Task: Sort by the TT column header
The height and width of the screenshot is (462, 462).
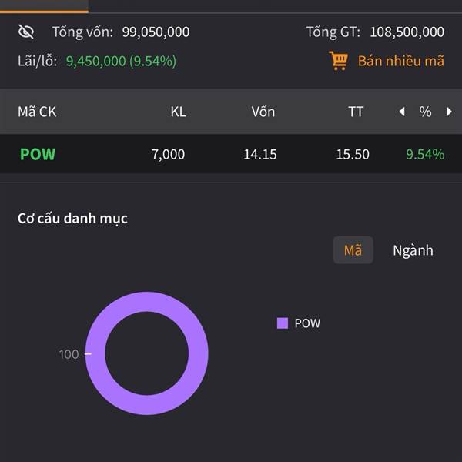Action: tap(355, 112)
